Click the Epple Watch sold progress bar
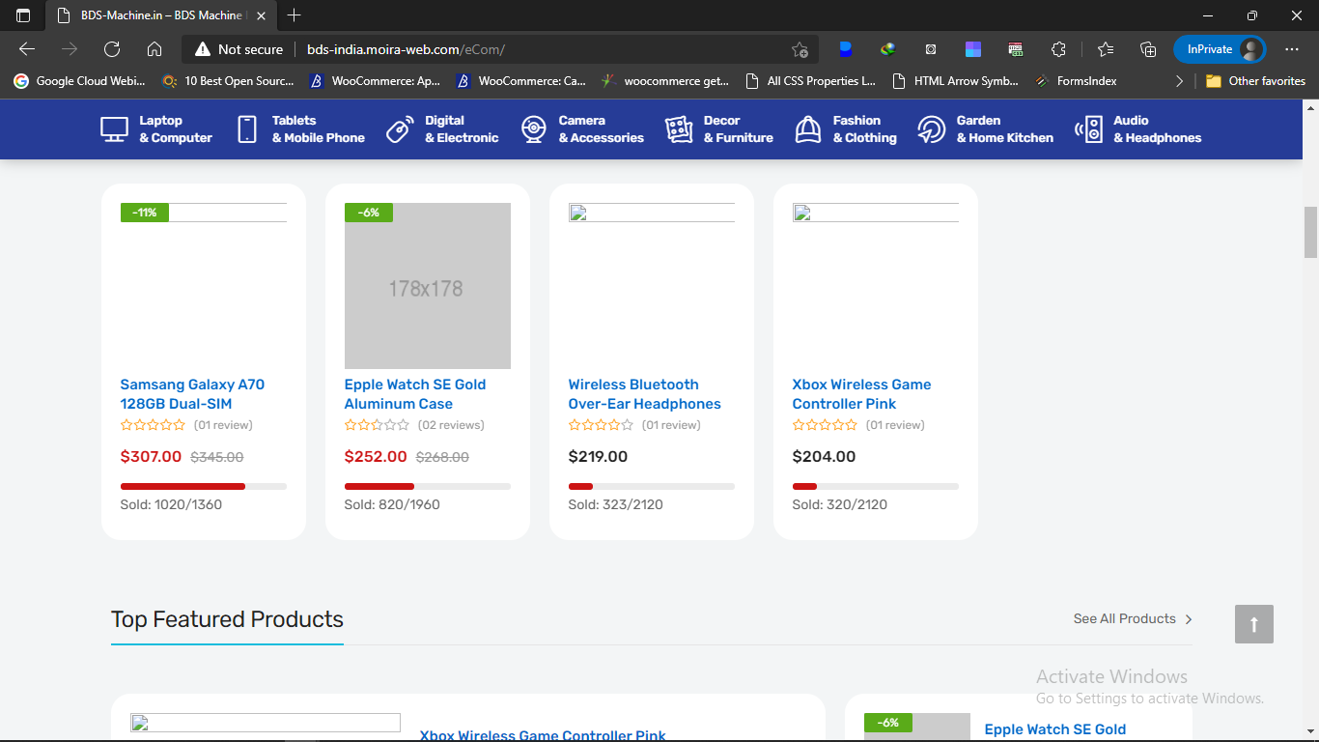The width and height of the screenshot is (1319, 742). click(x=428, y=486)
